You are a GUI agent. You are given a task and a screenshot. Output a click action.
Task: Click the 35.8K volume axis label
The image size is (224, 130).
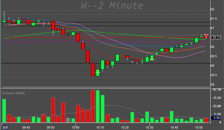click(x=217, y=98)
